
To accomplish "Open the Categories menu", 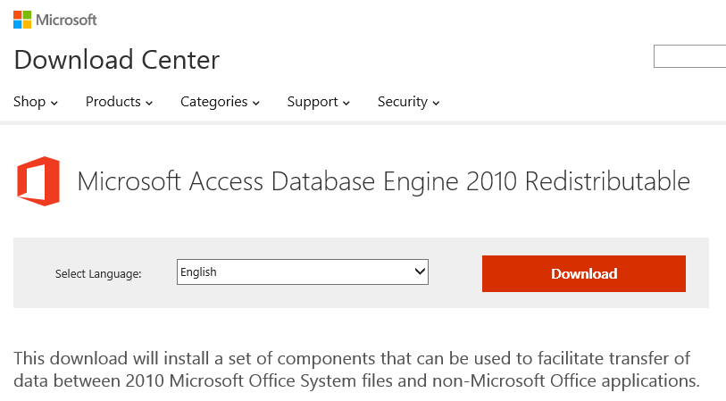I will click(x=213, y=102).
